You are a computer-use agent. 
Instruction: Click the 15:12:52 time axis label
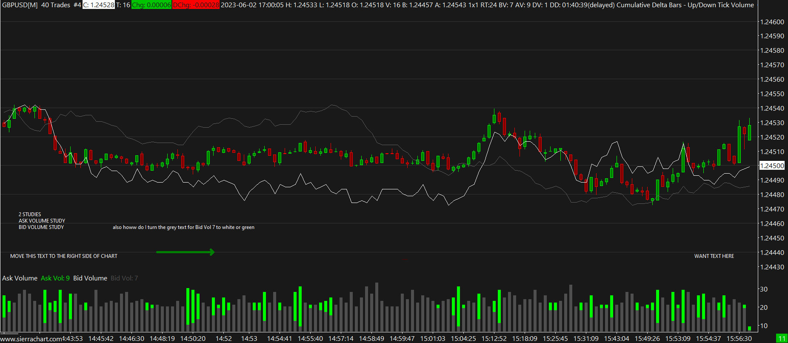494,339
